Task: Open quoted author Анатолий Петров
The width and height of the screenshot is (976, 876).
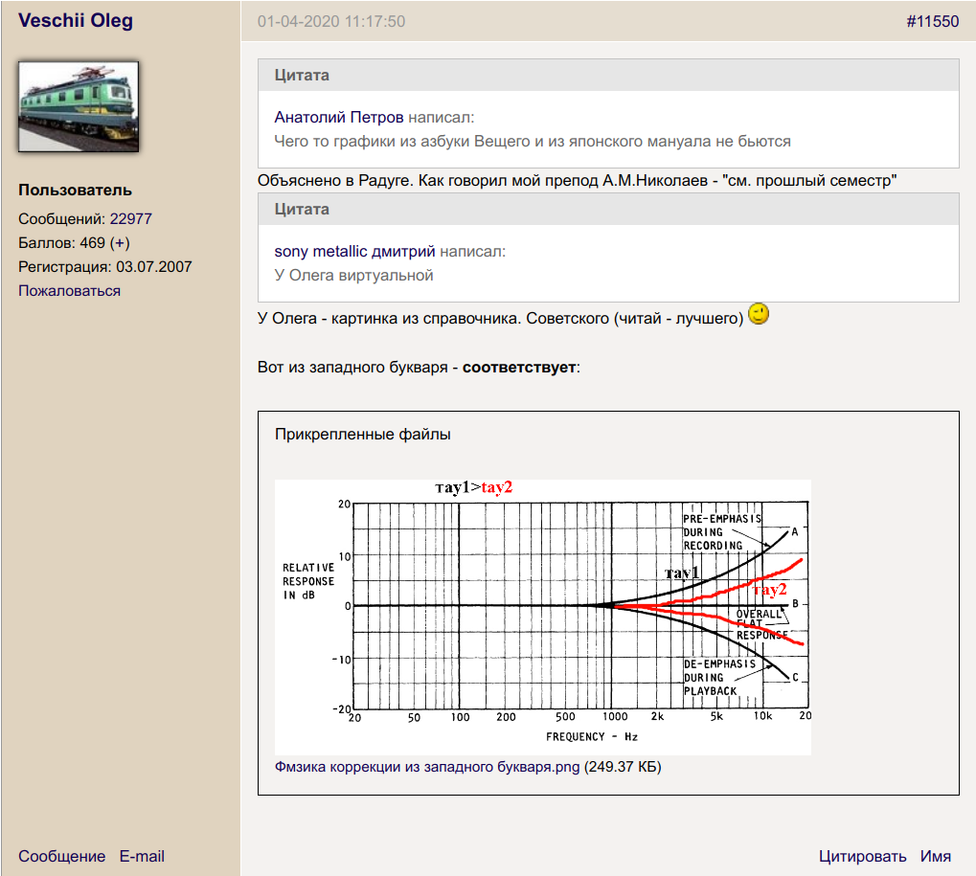Action: coord(339,118)
